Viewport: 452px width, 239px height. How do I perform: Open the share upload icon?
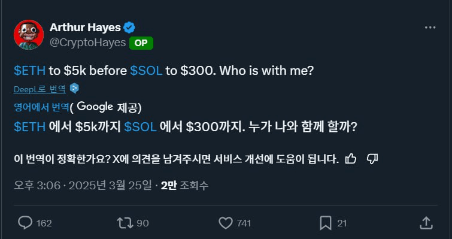click(426, 223)
